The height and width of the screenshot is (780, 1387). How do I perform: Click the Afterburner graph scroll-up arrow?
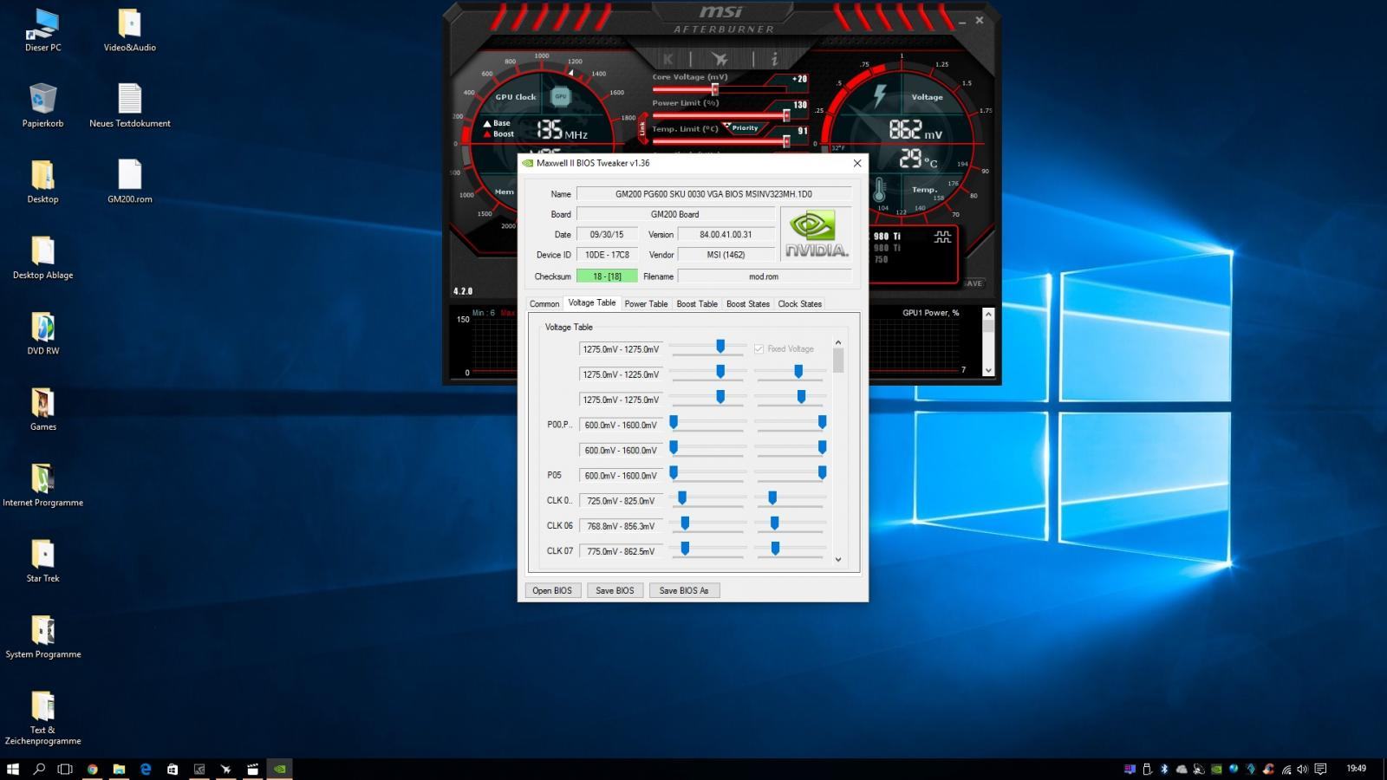(x=988, y=313)
